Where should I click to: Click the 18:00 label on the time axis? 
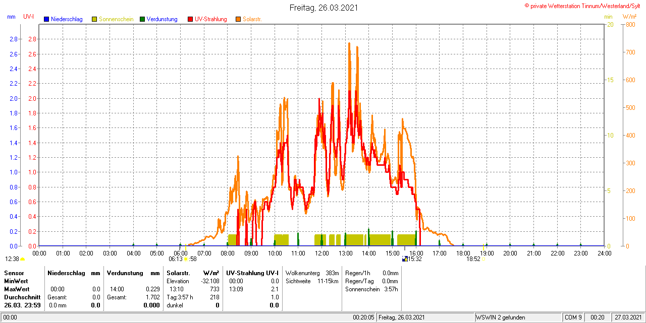tap(463, 253)
